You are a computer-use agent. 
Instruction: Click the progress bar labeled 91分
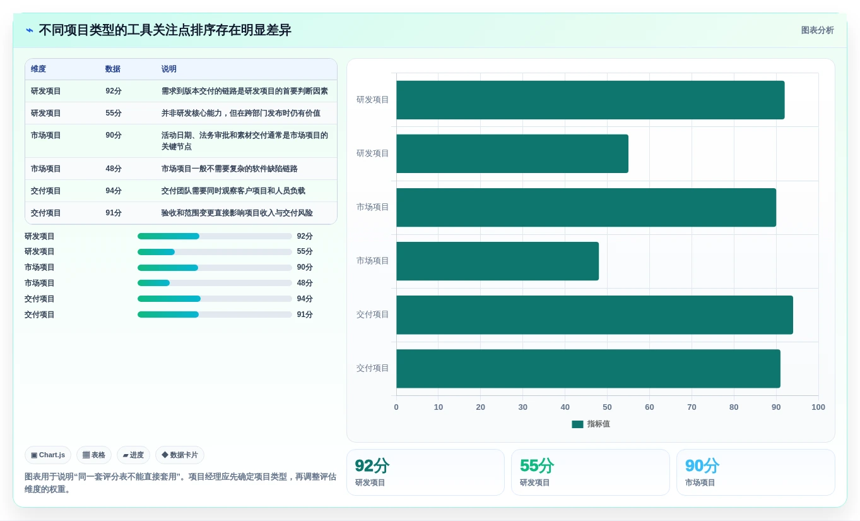click(x=215, y=314)
